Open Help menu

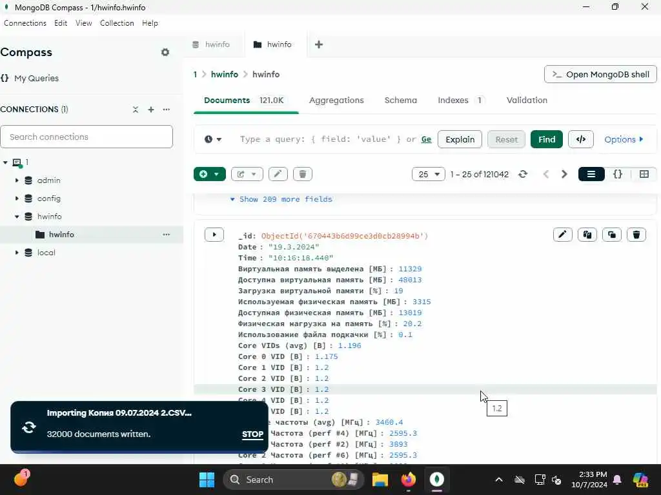[150, 23]
